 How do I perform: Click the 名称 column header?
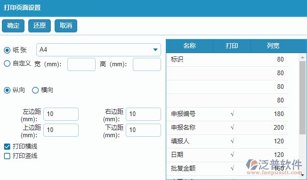[190, 46]
